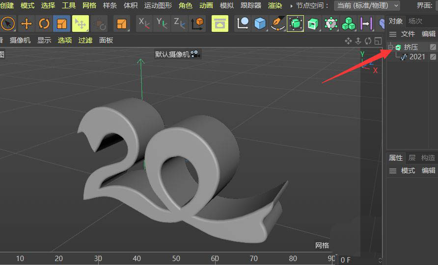Open the 样条 menu
438x265 pixels.
point(110,5)
